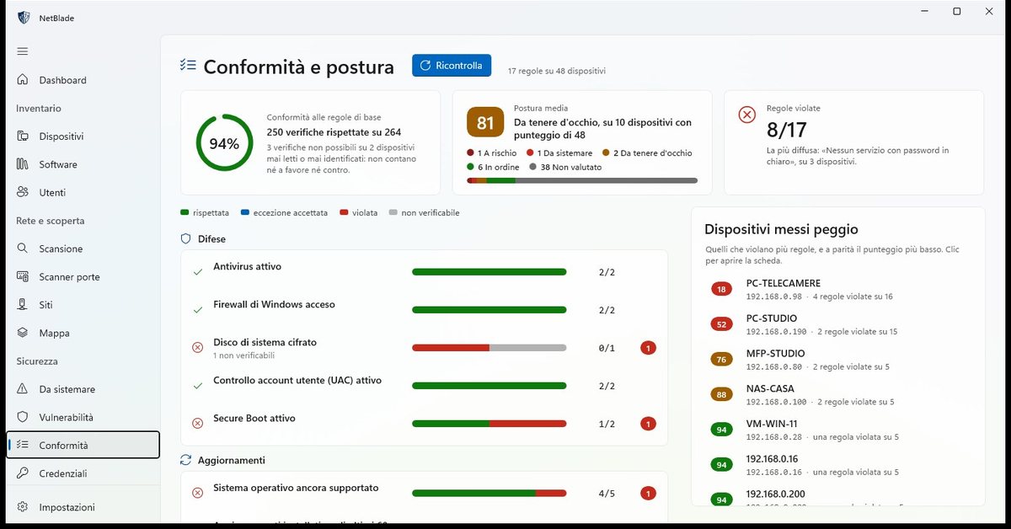Screen dimensions: 1011x529
Task: Open Scanner porte
Action: [83, 276]
